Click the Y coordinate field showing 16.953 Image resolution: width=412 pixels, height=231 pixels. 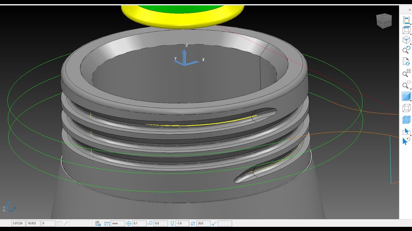point(33,223)
